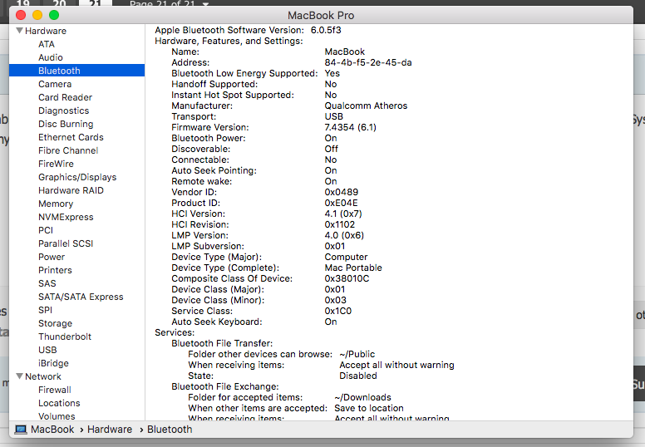This screenshot has width=645, height=447.
Task: Click the Service Class value 0x1C0
Action: (338, 311)
